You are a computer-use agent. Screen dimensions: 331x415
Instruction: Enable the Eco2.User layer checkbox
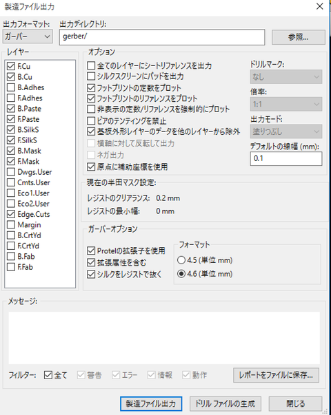coord(11,204)
